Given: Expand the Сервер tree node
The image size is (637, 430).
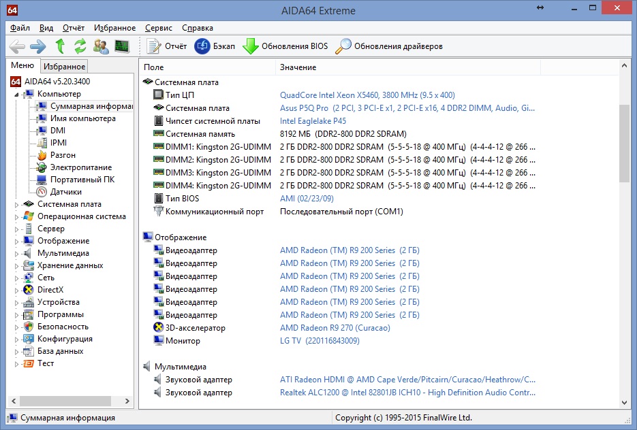Looking at the screenshot, I should (16, 229).
